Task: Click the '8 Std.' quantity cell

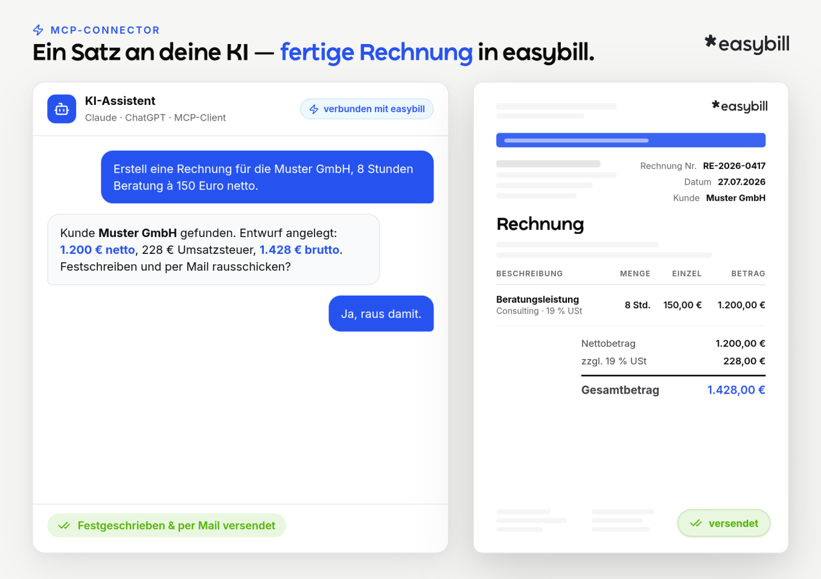Action: point(637,305)
